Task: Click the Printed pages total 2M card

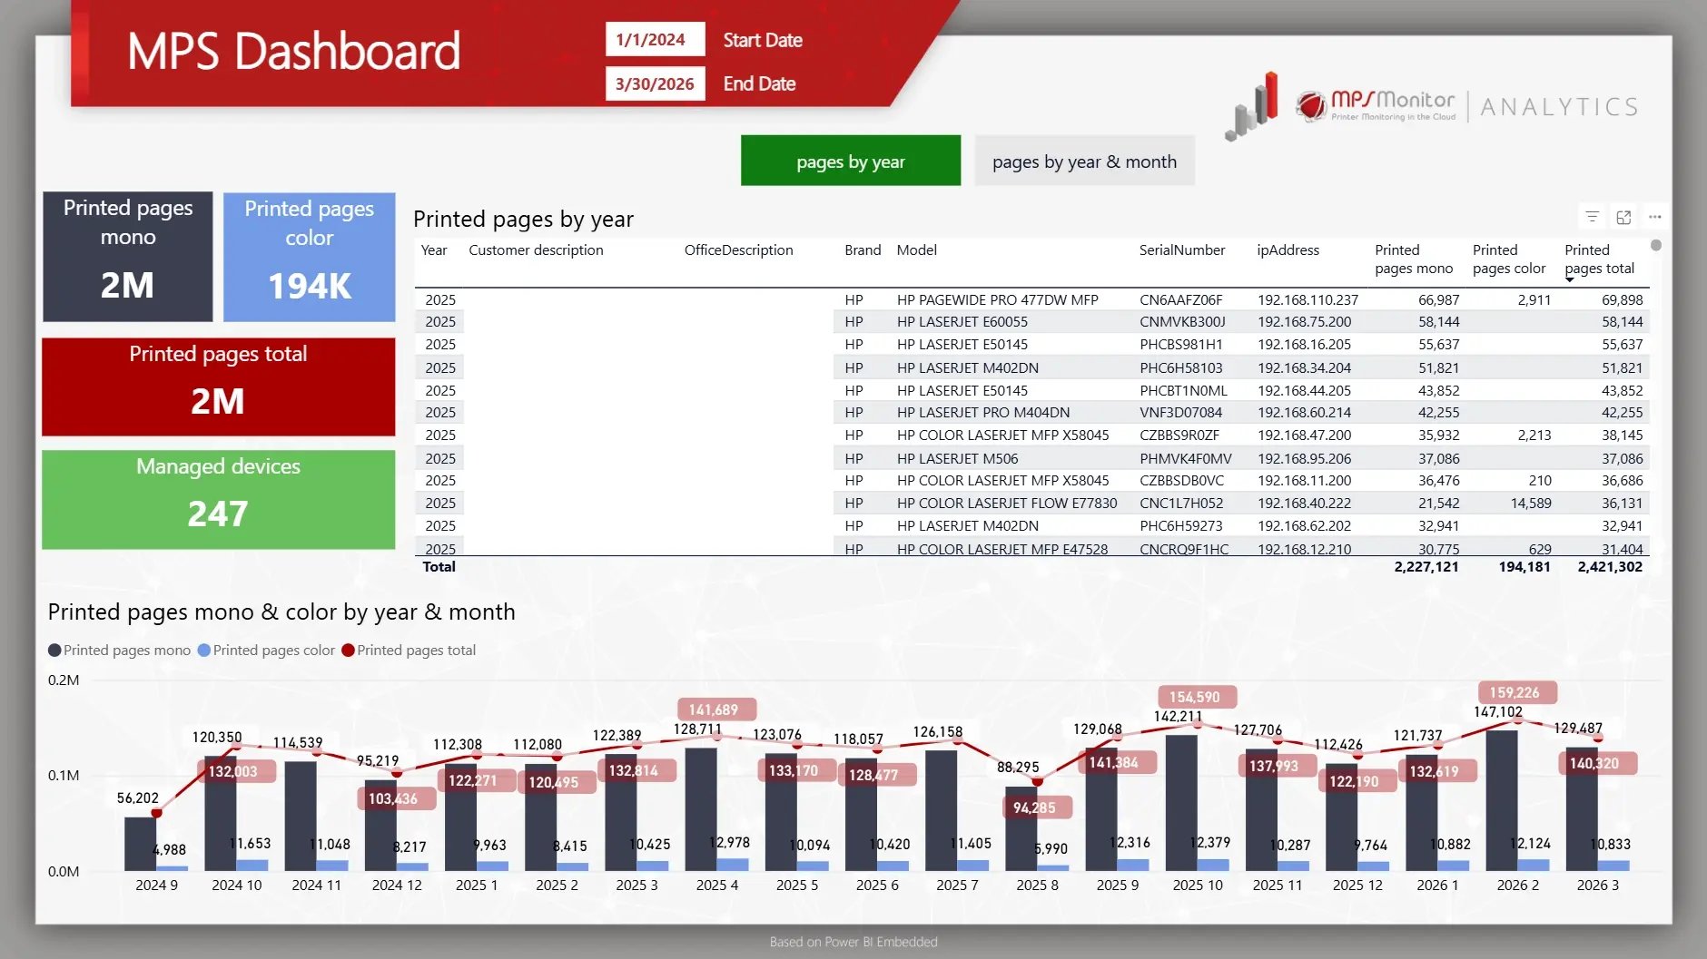Action: pos(218,387)
